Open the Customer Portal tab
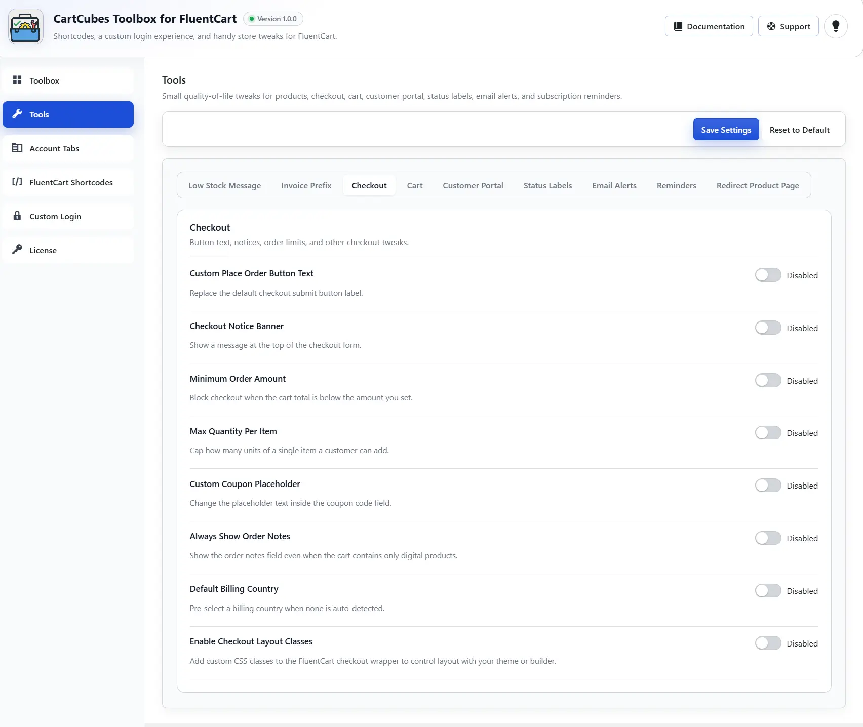863x727 pixels. 473,185
